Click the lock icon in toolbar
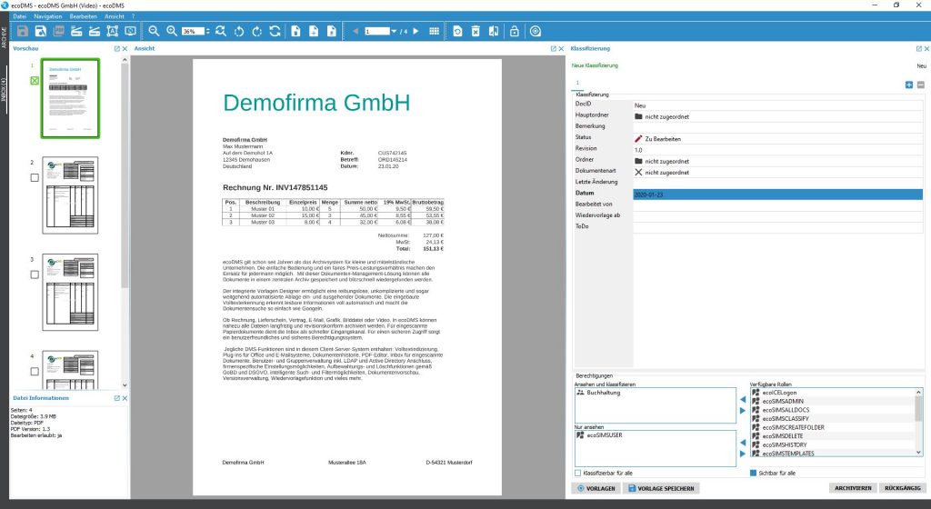Viewport: 931px width, 509px height. click(515, 31)
